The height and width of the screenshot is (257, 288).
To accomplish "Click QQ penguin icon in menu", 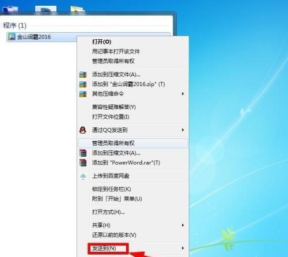I will (x=83, y=130).
